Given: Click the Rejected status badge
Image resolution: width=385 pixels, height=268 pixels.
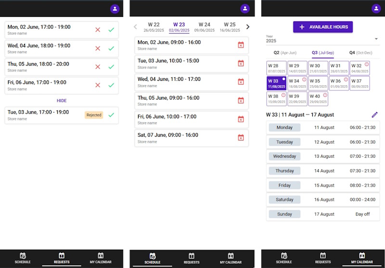Looking at the screenshot, I should click(94, 115).
